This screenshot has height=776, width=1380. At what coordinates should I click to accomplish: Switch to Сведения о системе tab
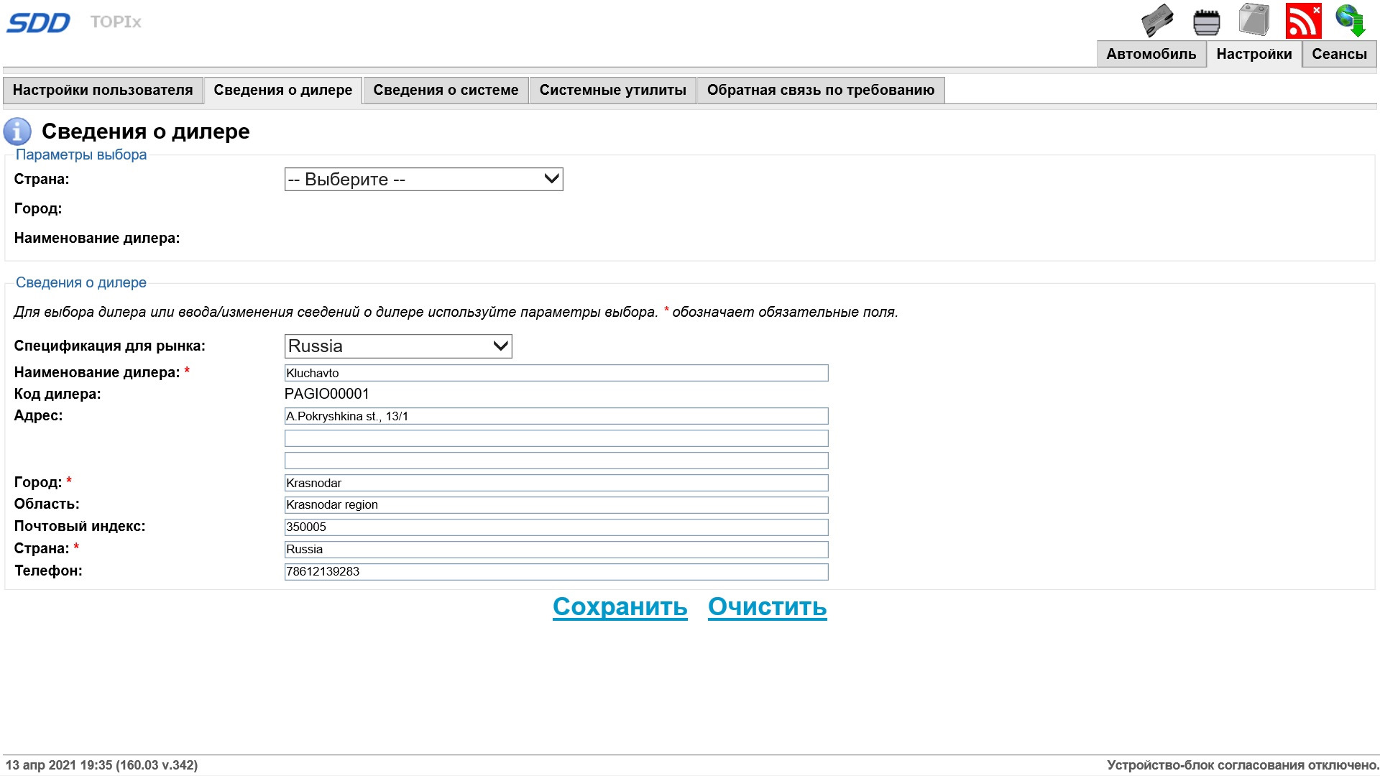click(x=446, y=91)
